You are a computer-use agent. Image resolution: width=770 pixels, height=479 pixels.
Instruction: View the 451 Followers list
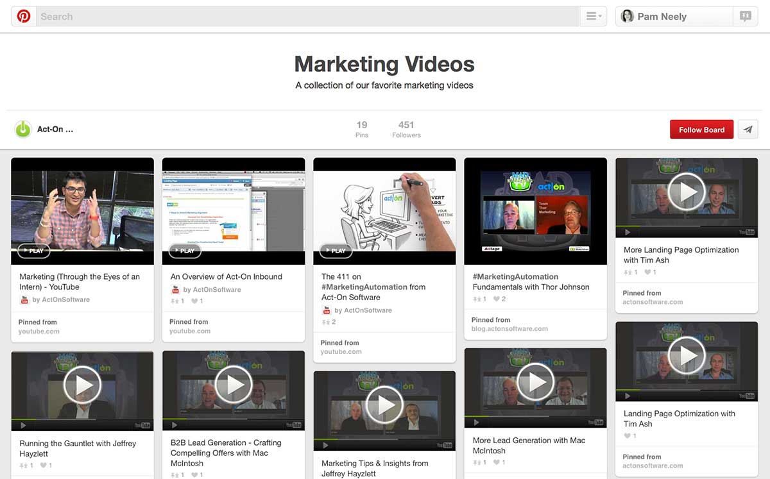pyautogui.click(x=406, y=130)
